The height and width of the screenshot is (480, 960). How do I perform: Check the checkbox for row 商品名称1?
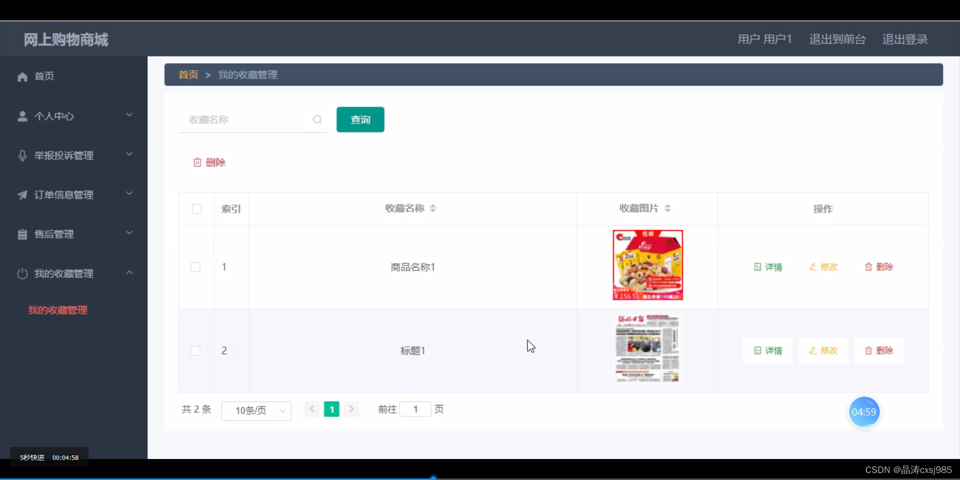pos(195,267)
